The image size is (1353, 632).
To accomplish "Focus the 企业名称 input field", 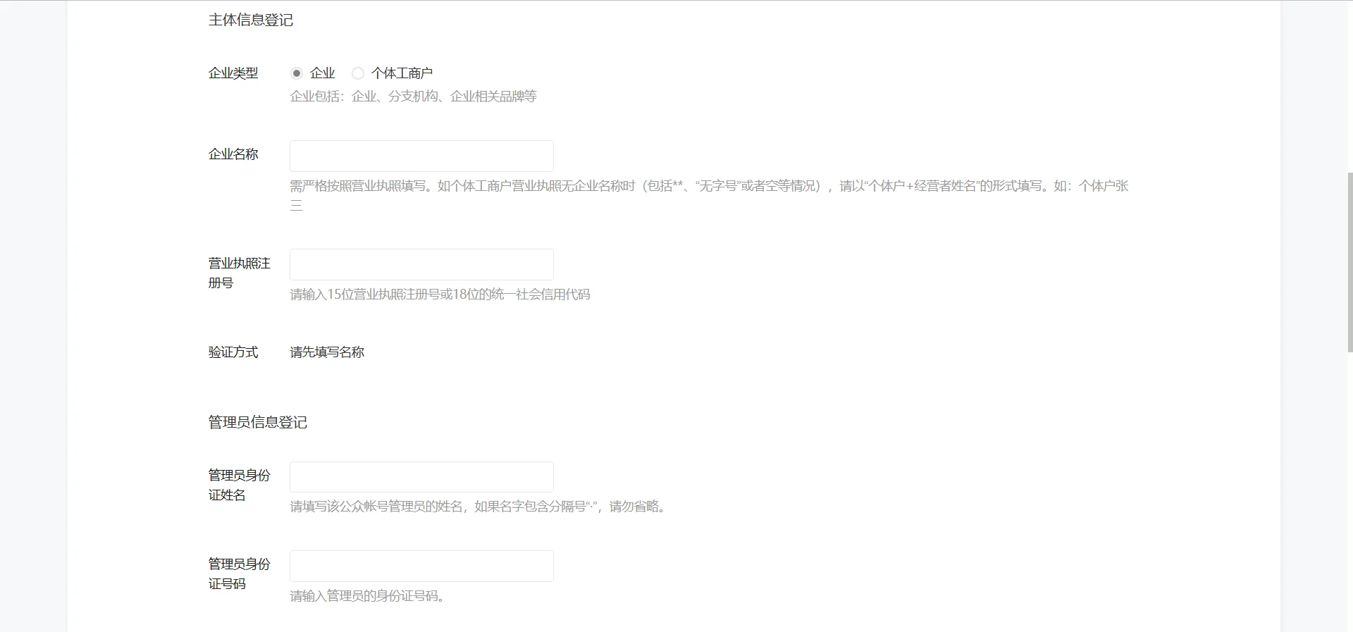I will (421, 156).
